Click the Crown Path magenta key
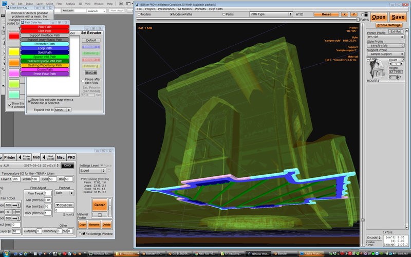Image resolution: width=411 pixels, height=257 pixels. point(45,69)
